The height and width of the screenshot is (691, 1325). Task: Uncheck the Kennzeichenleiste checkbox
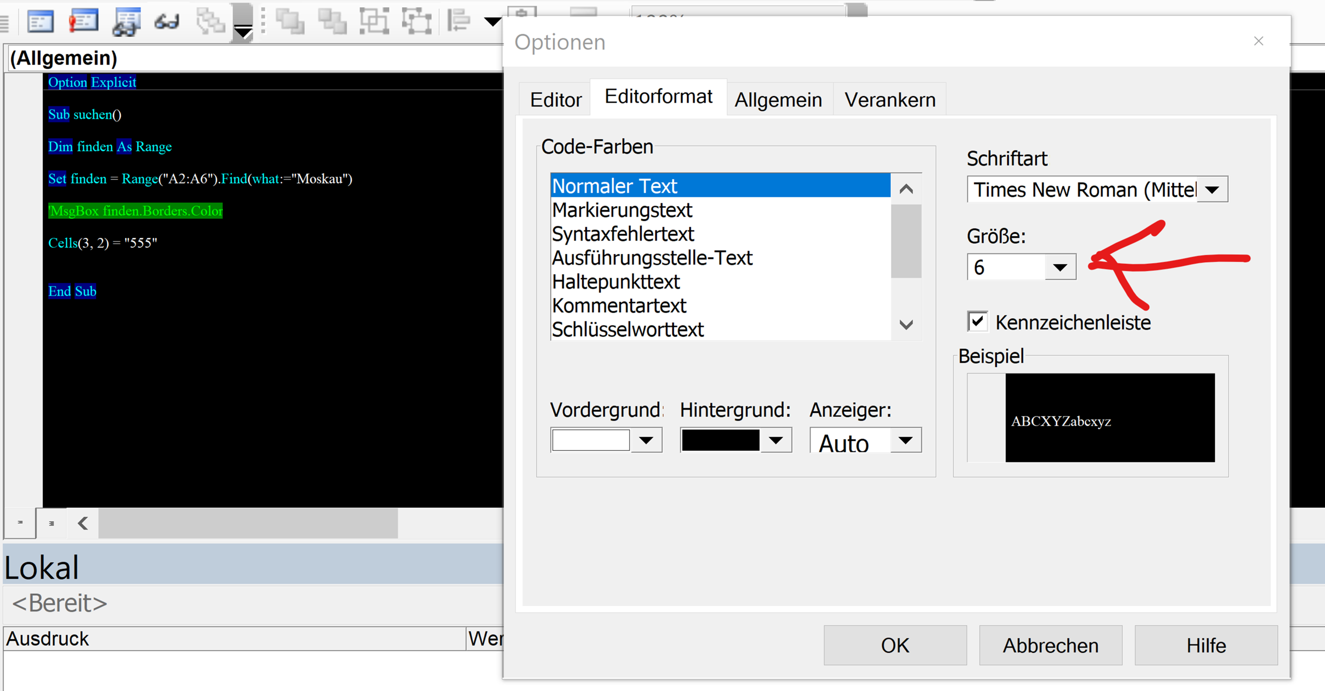click(x=978, y=322)
